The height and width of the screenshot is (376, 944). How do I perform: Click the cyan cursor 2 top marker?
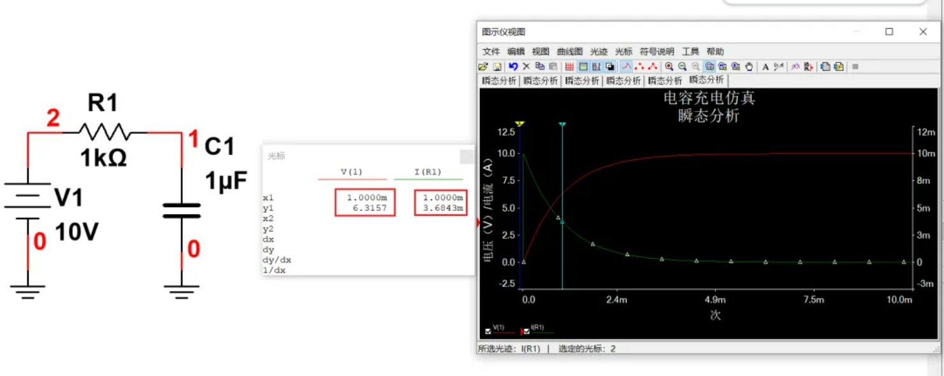coord(562,124)
